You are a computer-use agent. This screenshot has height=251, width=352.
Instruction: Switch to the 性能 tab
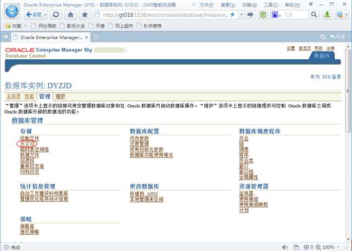coord(29,97)
